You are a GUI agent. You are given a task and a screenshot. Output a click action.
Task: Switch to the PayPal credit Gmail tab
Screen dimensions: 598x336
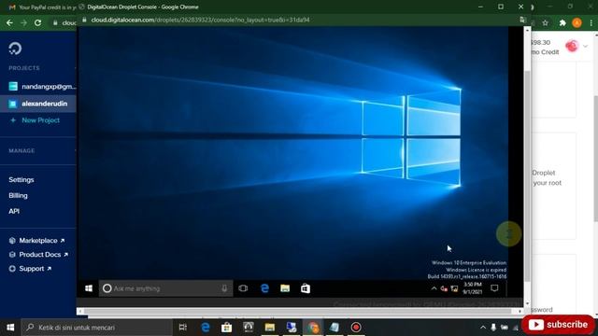42,7
